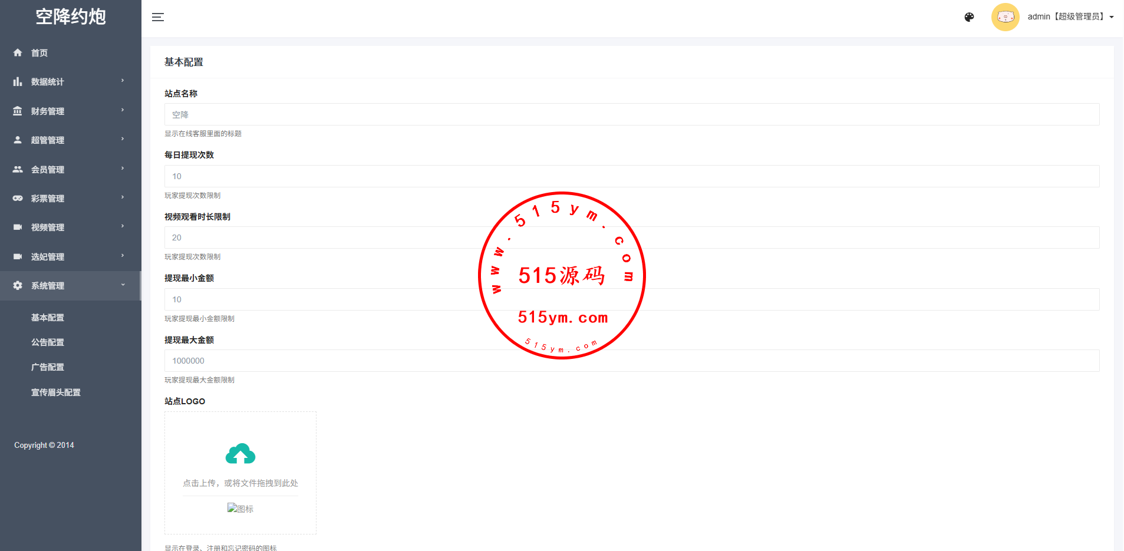Viewport: 1124px width, 551px height.
Task: Open the theme palette icon
Action: pos(969,17)
